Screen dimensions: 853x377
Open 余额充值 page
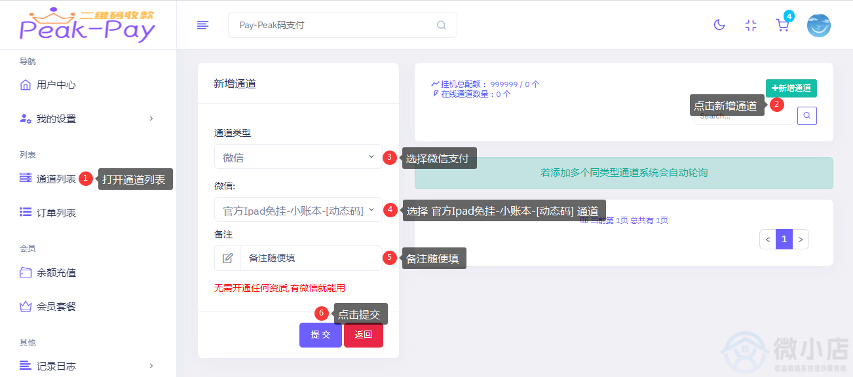pyautogui.click(x=56, y=272)
